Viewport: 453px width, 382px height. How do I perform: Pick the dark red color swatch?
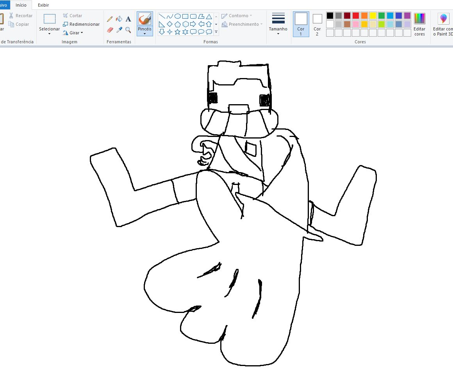(347, 16)
